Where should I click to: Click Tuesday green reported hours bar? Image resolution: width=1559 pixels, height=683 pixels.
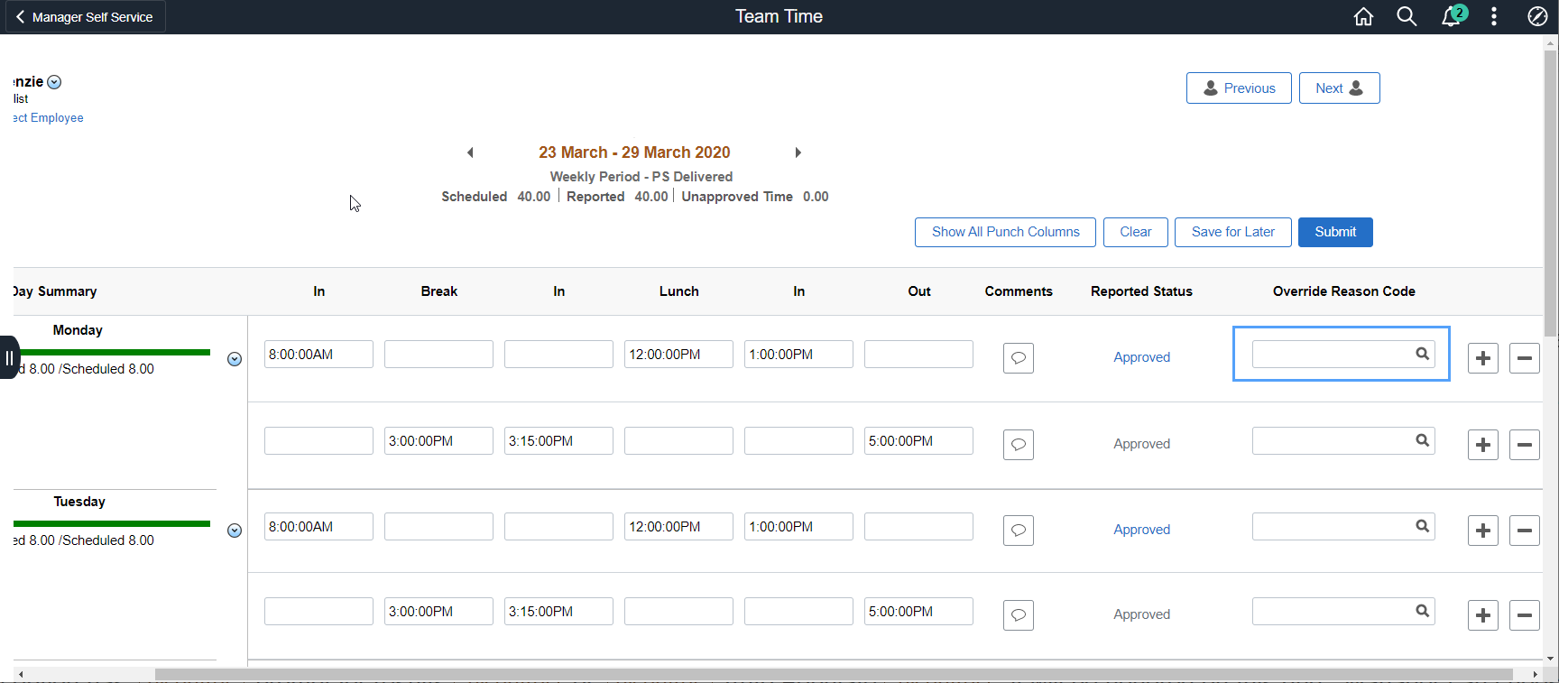coord(112,523)
